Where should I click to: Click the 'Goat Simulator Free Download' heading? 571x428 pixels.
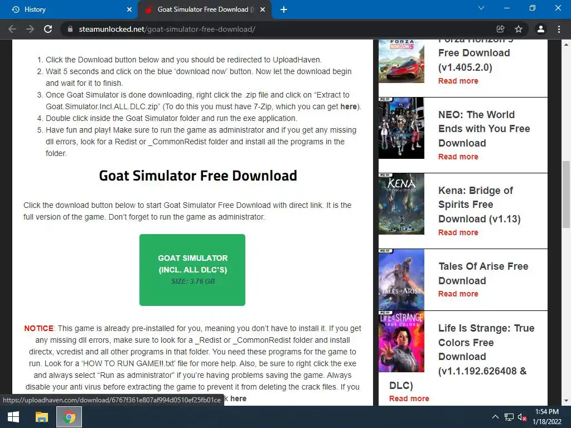click(198, 176)
